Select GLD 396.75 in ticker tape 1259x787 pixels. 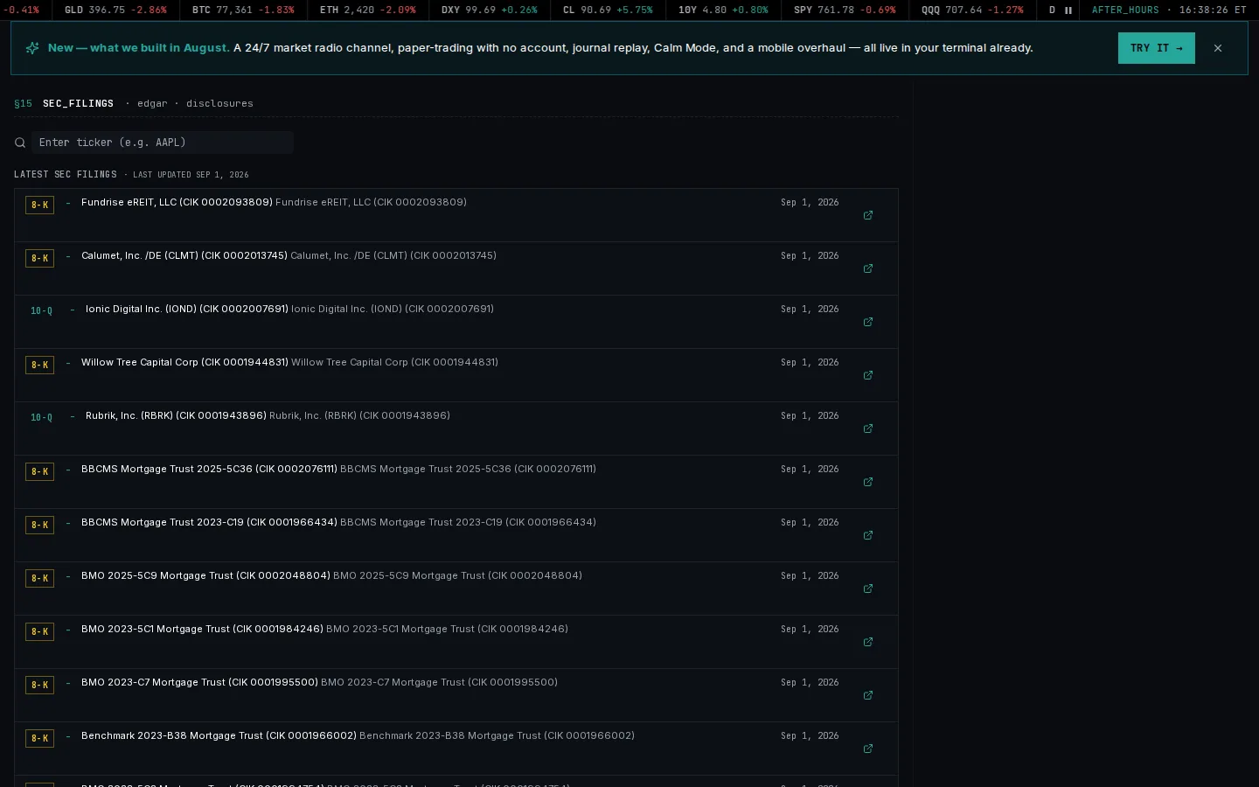pyautogui.click(x=115, y=10)
